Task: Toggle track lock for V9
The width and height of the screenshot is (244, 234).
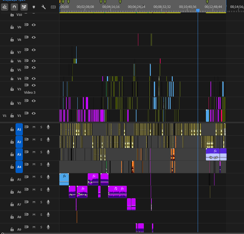Action: (12, 27)
